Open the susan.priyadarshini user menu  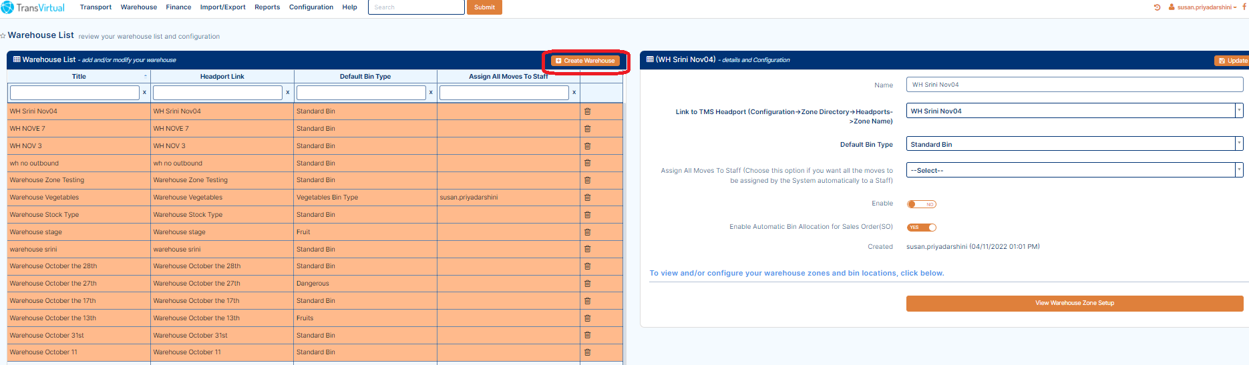pyautogui.click(x=1204, y=7)
